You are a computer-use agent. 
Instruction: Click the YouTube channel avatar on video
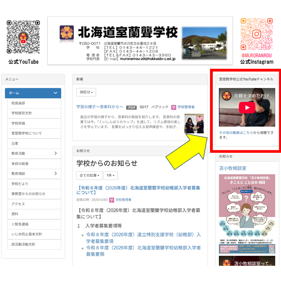pyautogui.click(x=226, y=96)
